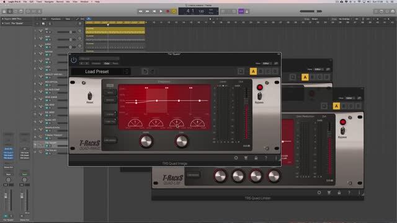Click cart icon in Quad Limiter footer
397x223 pixels.
pyautogui.click(x=329, y=193)
